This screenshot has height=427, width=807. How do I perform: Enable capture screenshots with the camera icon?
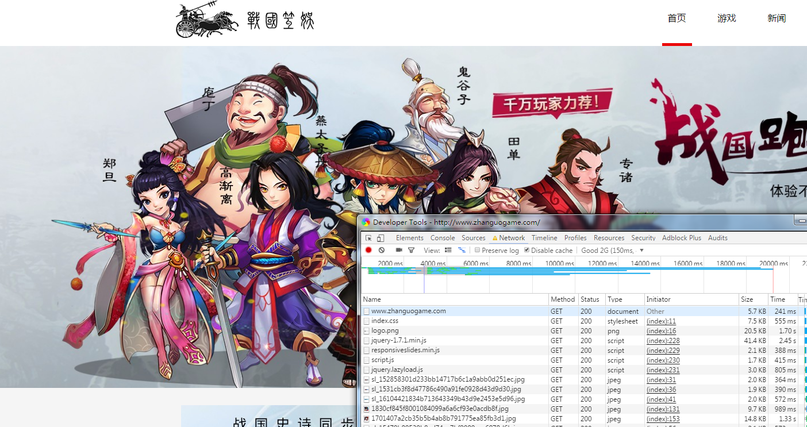[x=399, y=250]
